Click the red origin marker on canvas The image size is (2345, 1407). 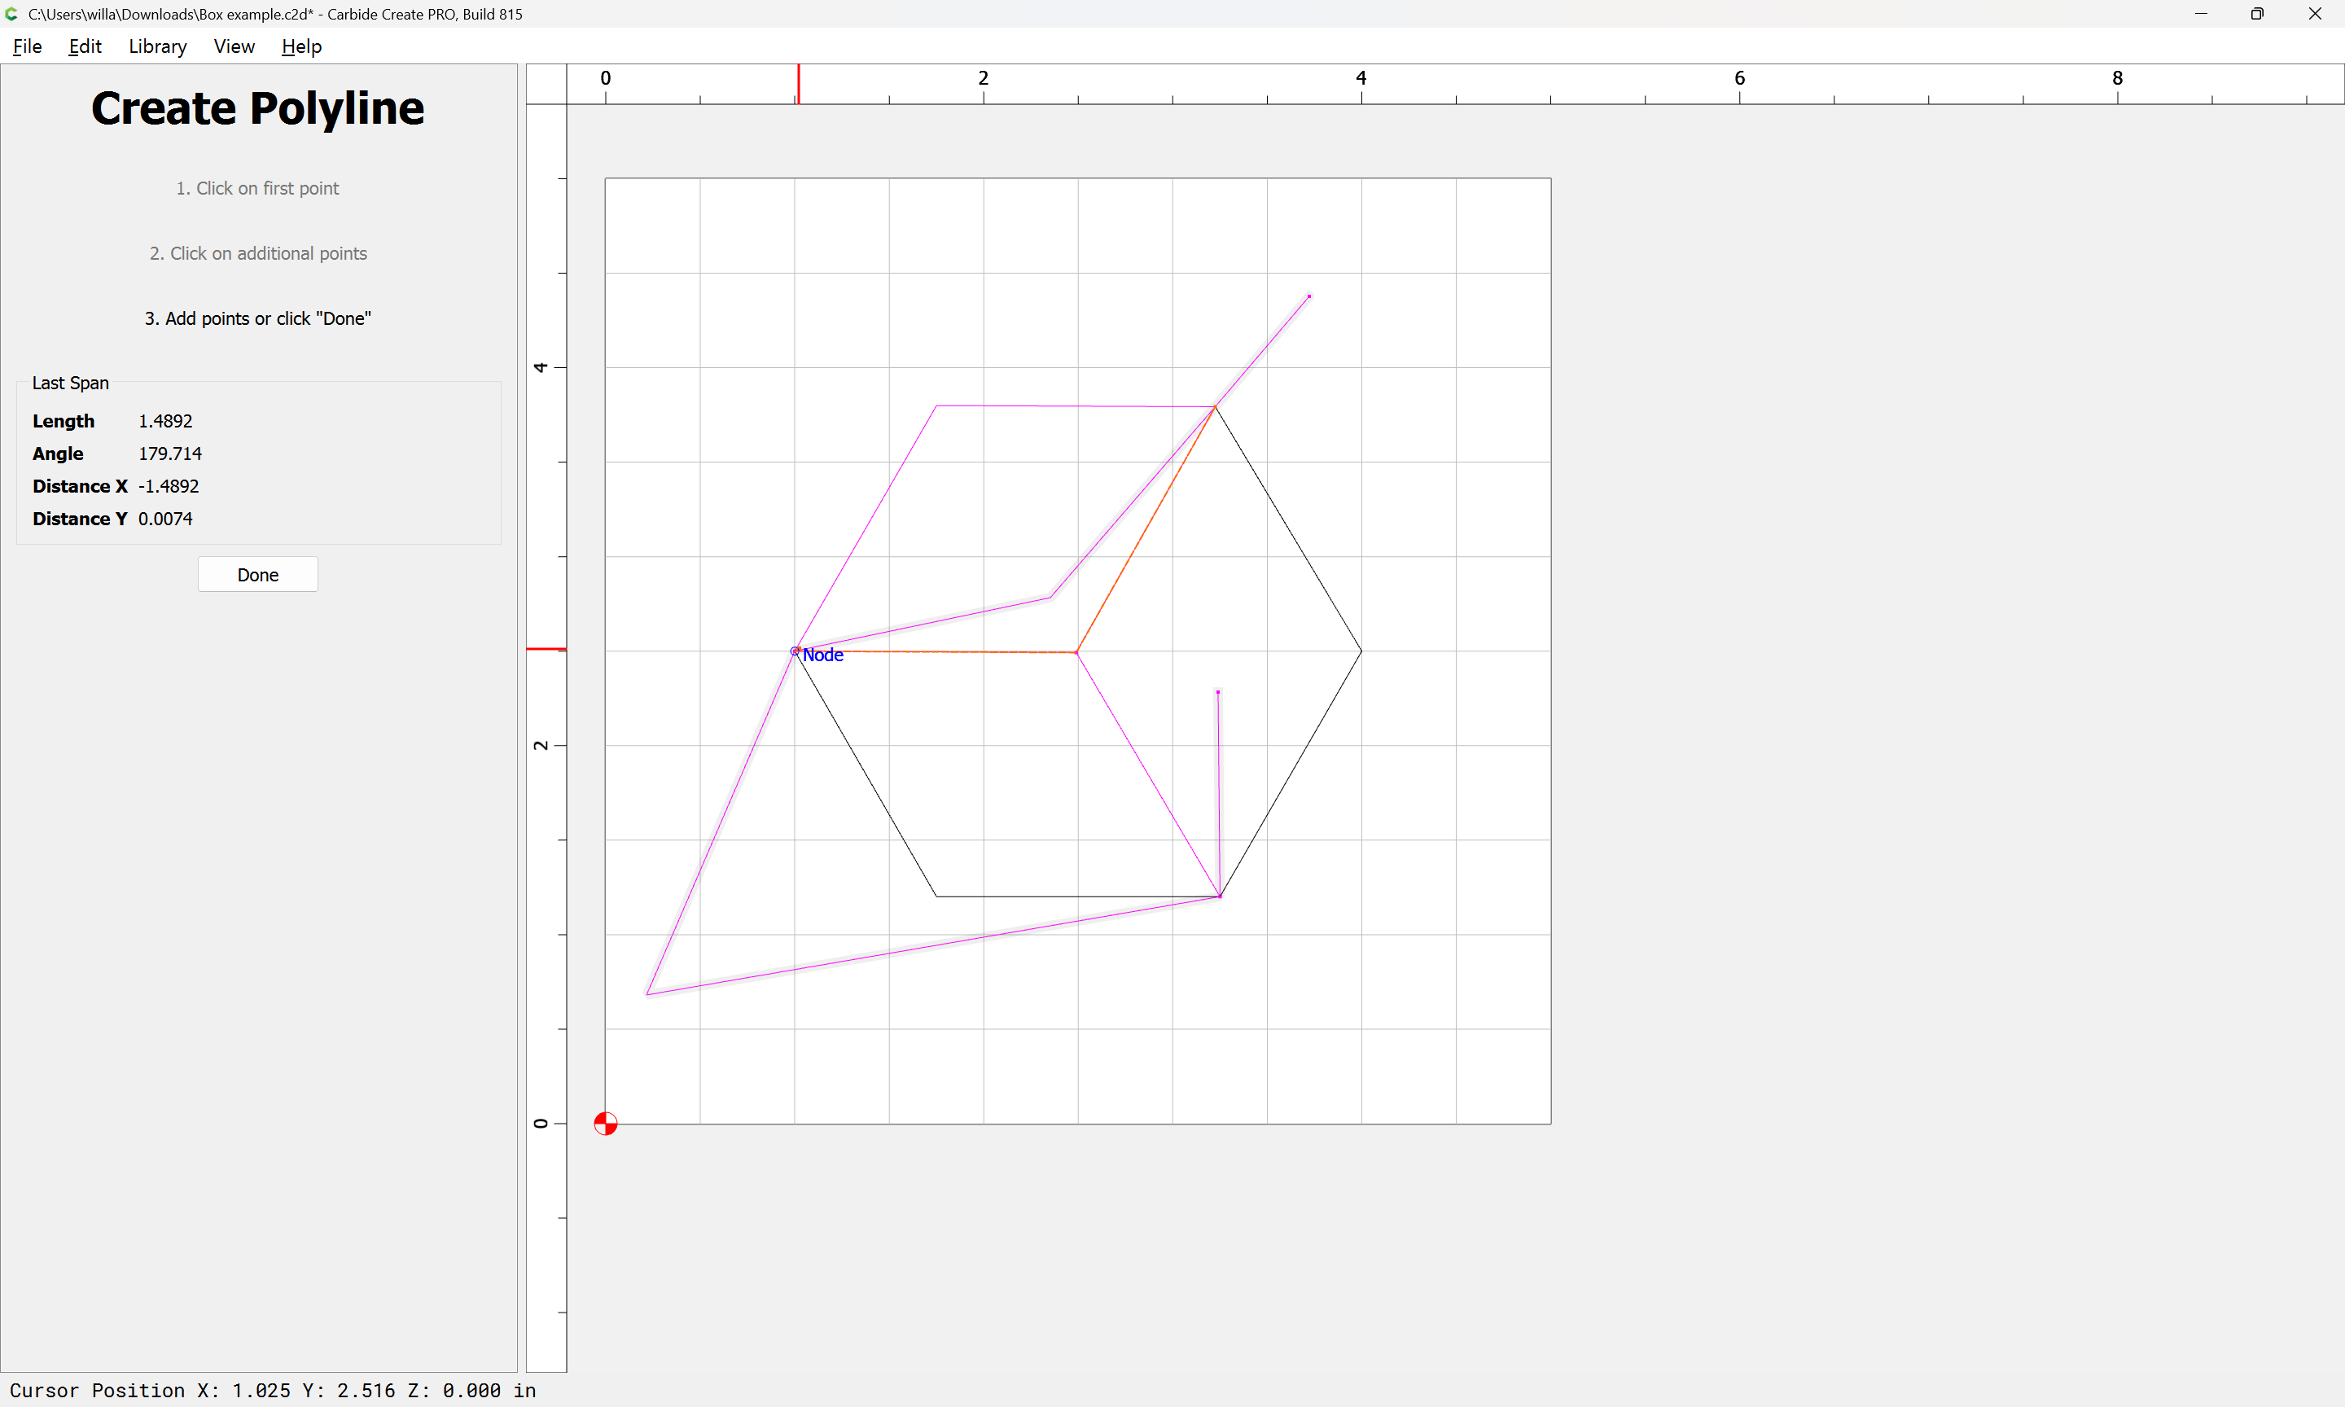point(606,1124)
